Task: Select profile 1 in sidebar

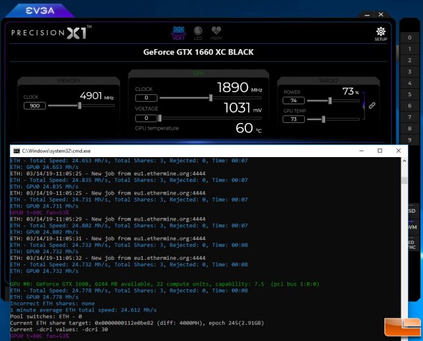Action: click(x=409, y=49)
